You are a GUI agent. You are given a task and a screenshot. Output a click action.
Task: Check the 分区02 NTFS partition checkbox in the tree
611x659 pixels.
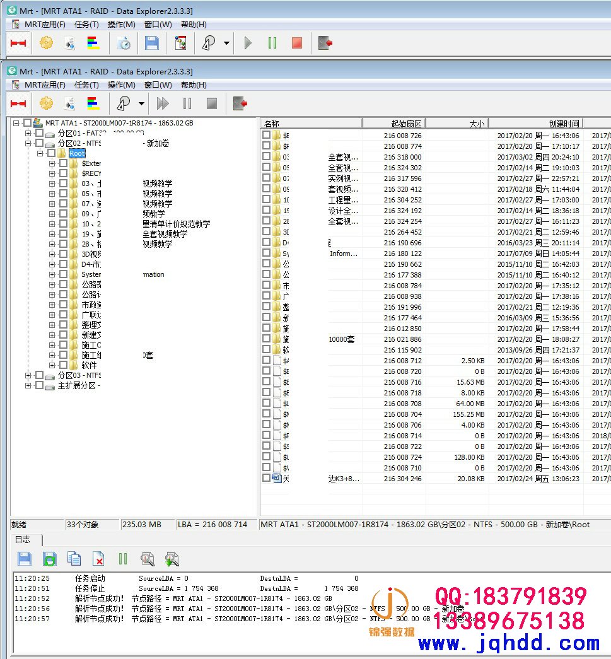tap(39, 143)
